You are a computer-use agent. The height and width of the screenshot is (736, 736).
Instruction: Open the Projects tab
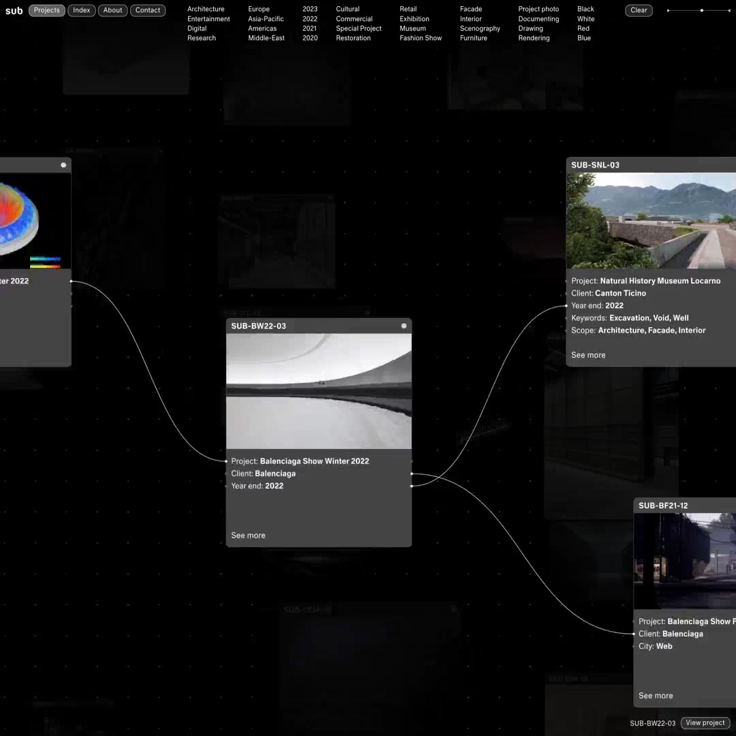[x=47, y=10]
